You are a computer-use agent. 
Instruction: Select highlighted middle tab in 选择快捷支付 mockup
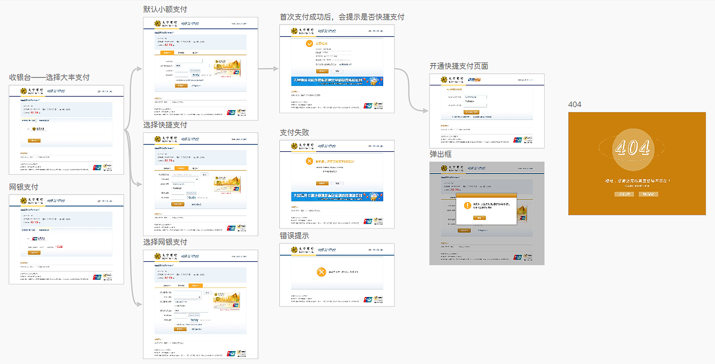[x=180, y=167]
